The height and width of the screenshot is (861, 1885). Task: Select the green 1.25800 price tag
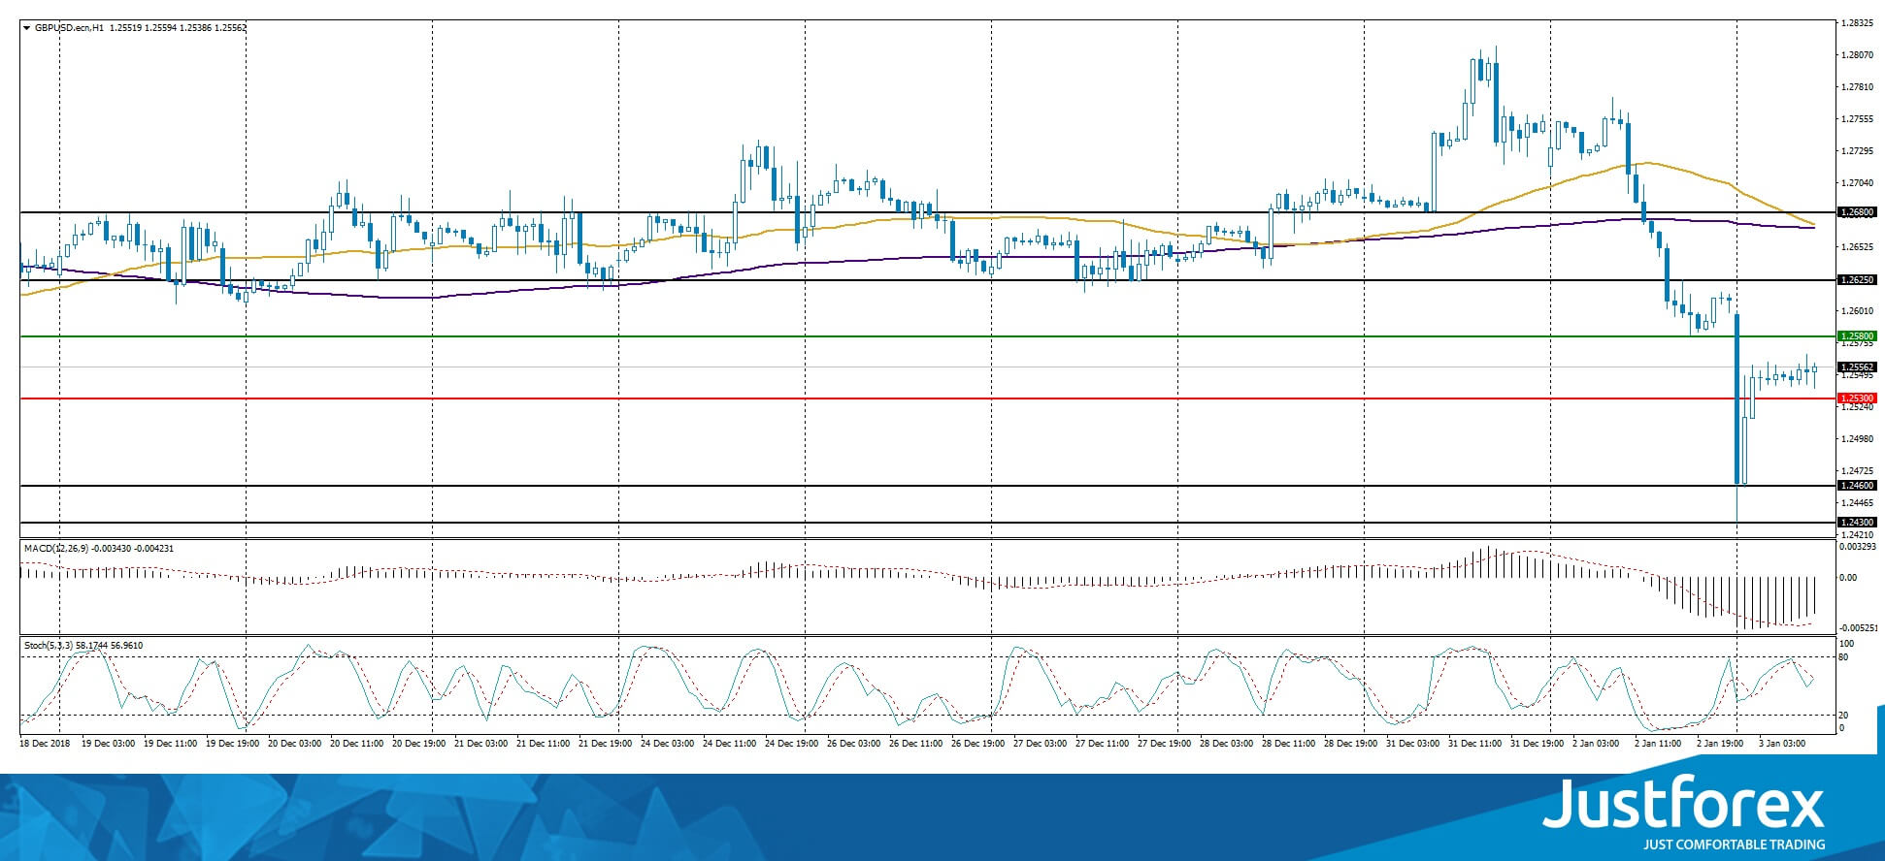coord(1858,336)
